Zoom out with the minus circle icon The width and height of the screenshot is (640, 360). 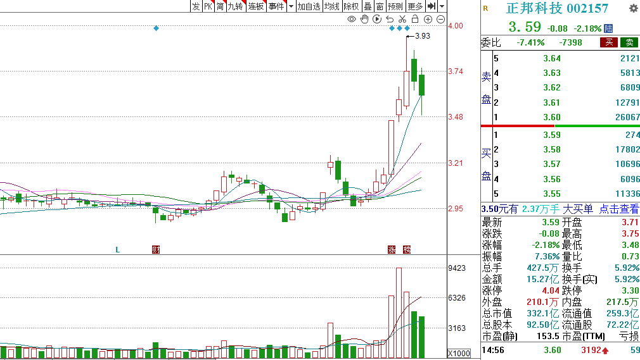(441, 19)
